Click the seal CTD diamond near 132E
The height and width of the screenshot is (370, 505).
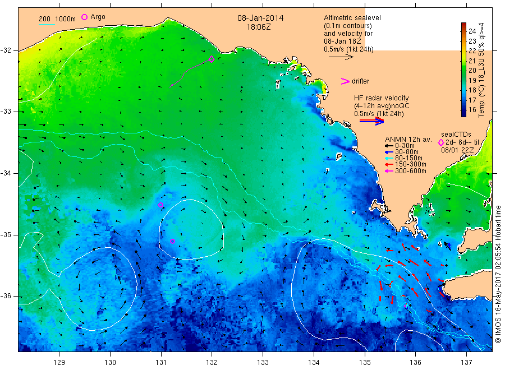[x=212, y=59]
